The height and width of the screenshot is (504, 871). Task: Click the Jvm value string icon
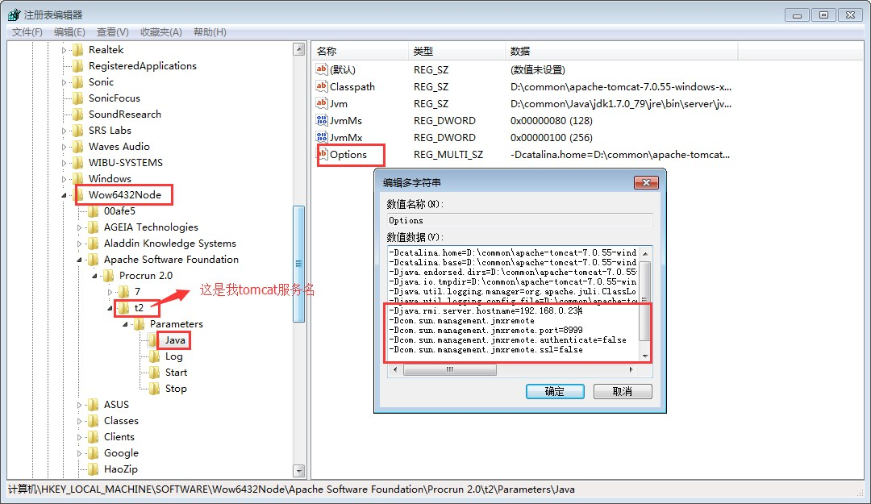click(x=322, y=102)
